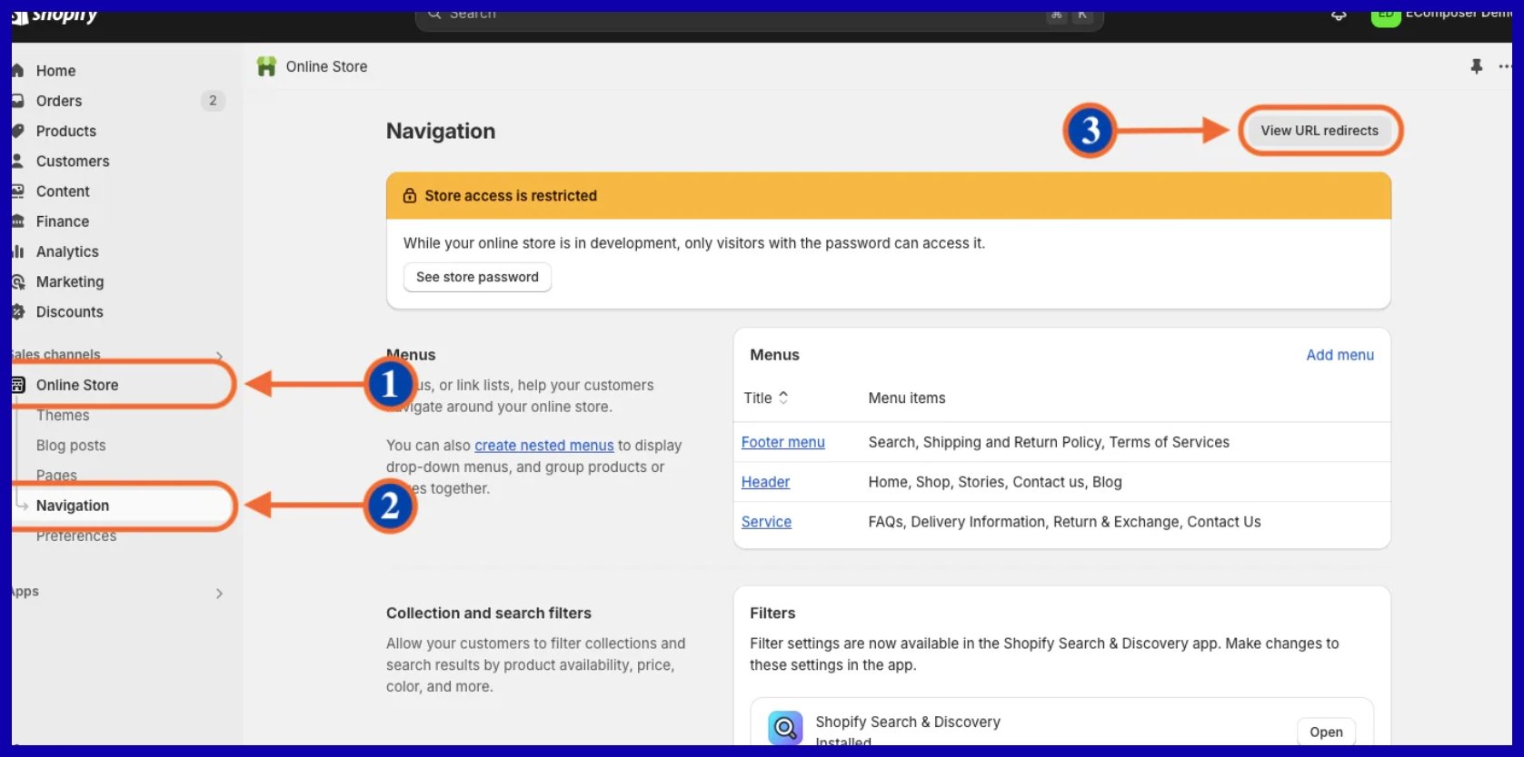Click the green Online Store app icon
This screenshot has height=757, width=1524.
pyautogui.click(x=266, y=66)
